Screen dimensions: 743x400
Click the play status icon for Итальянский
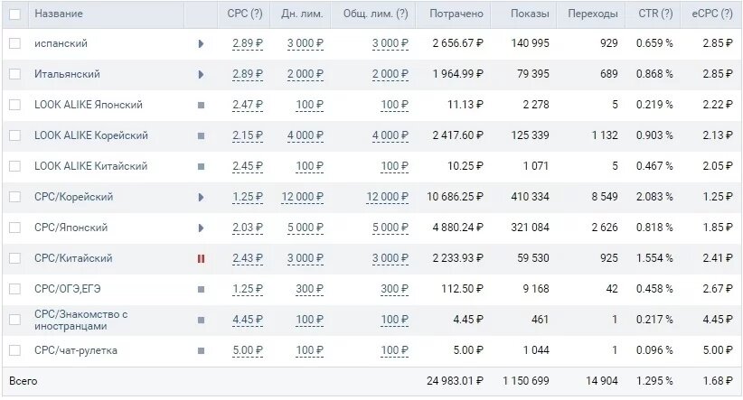tap(201, 74)
